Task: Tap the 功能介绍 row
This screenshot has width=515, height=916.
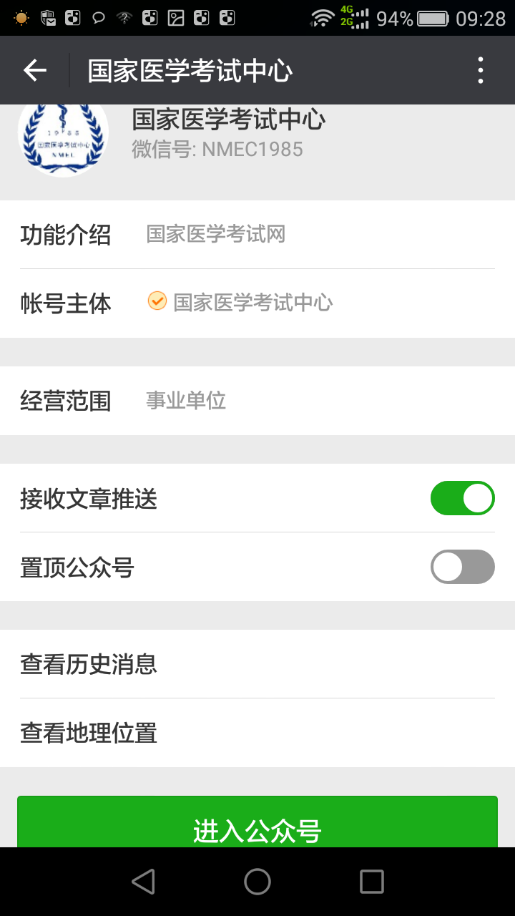Action: pos(257,235)
